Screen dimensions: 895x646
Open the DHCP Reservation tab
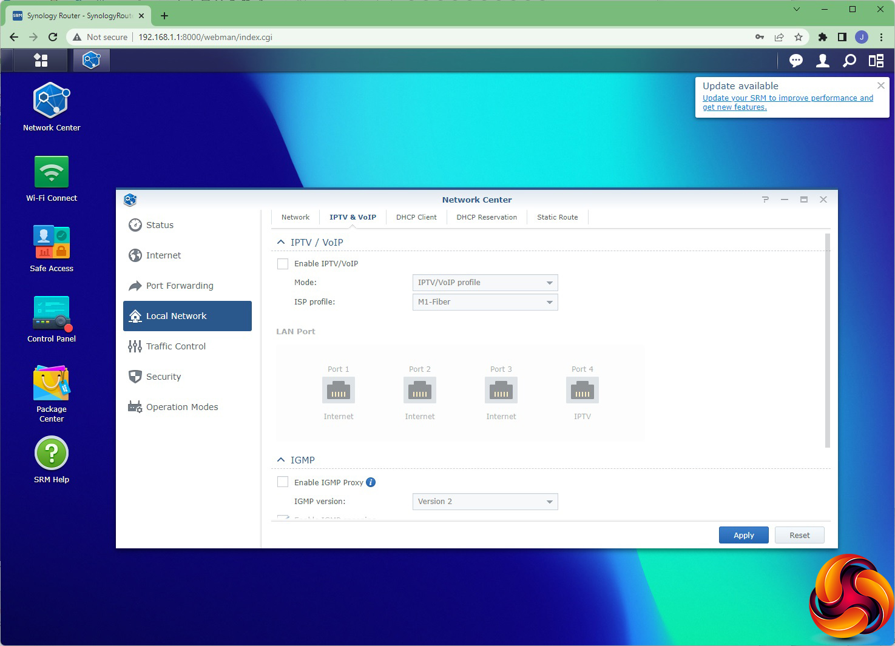(x=487, y=217)
